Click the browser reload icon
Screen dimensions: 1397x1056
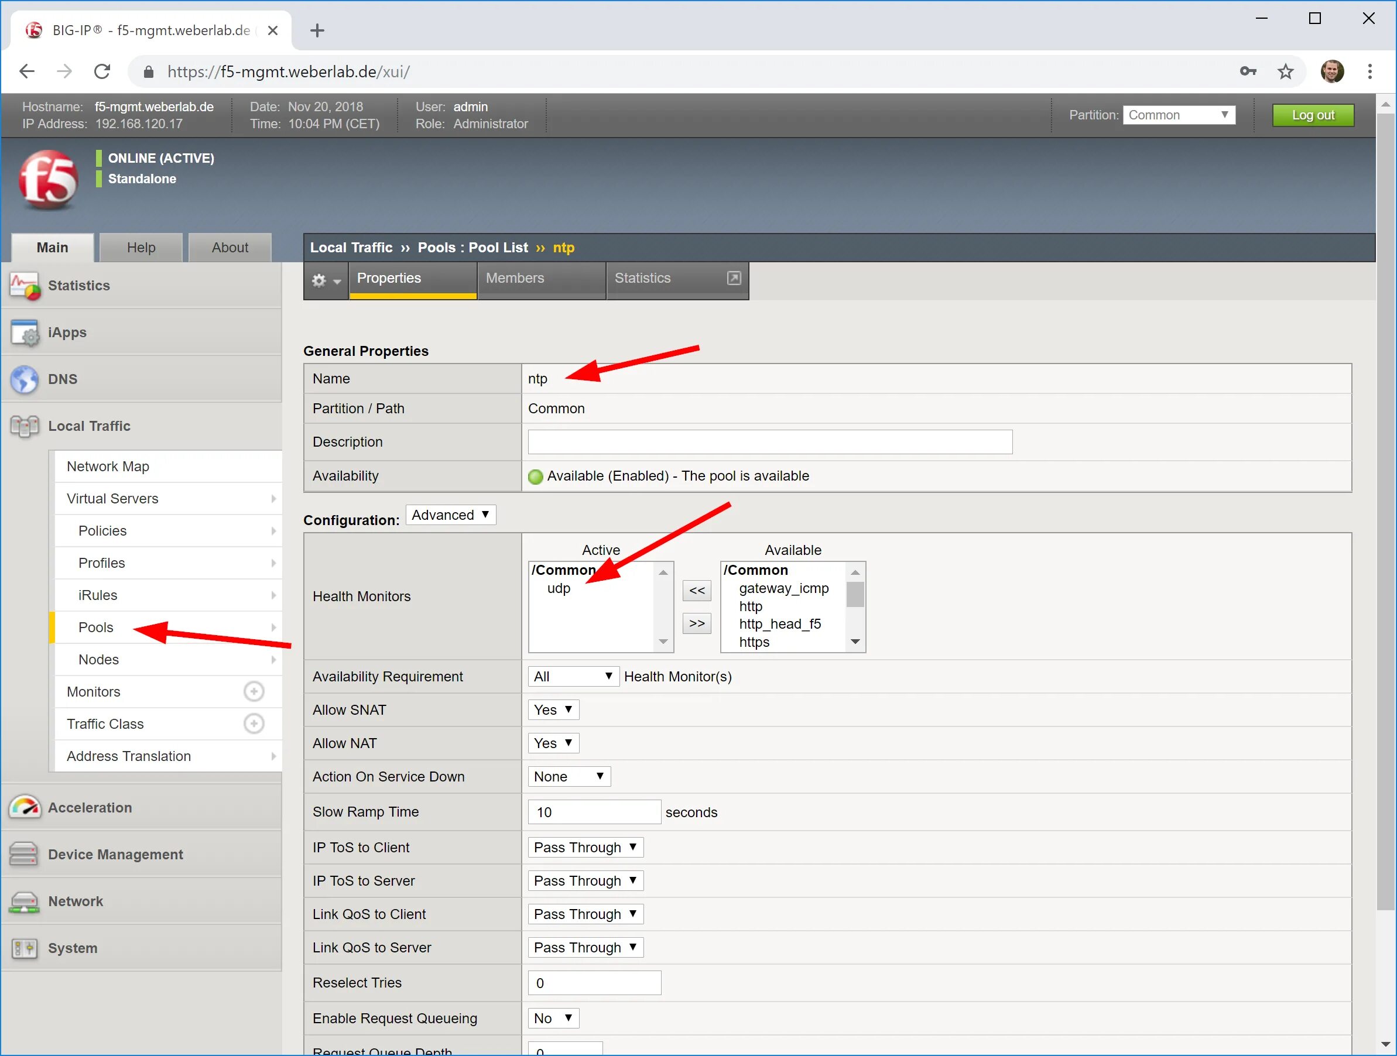[x=102, y=71]
